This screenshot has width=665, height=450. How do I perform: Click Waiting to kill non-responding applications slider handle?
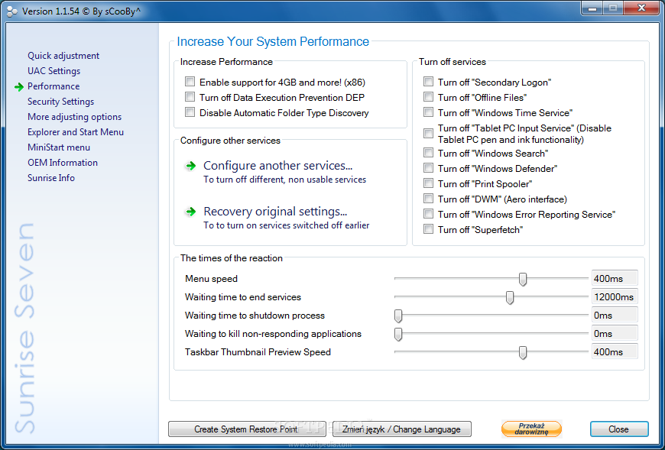[398, 334]
